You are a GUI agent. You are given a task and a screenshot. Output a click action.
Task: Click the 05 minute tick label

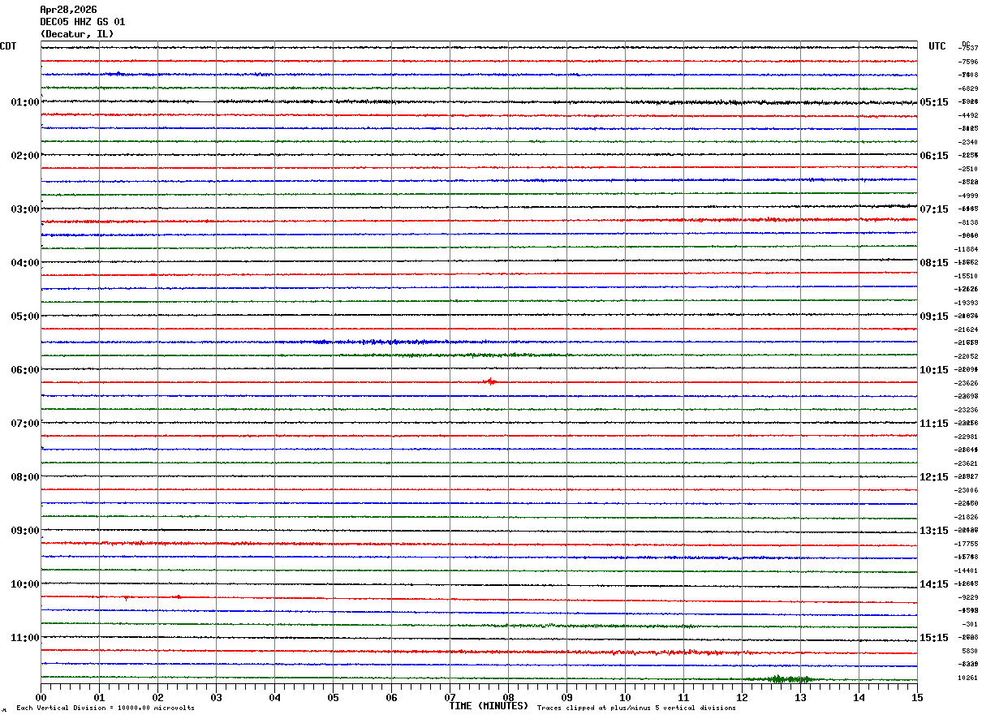pyautogui.click(x=333, y=697)
